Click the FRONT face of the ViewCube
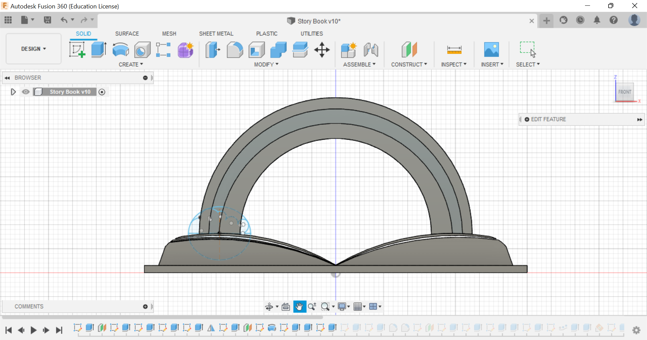Screen dimensions: 647x340 (x=624, y=92)
